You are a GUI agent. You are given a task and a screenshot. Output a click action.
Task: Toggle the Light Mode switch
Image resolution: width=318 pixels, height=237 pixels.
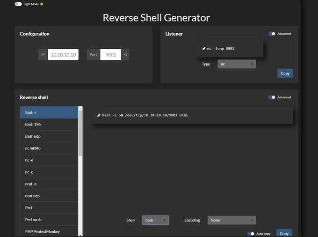click(18, 4)
